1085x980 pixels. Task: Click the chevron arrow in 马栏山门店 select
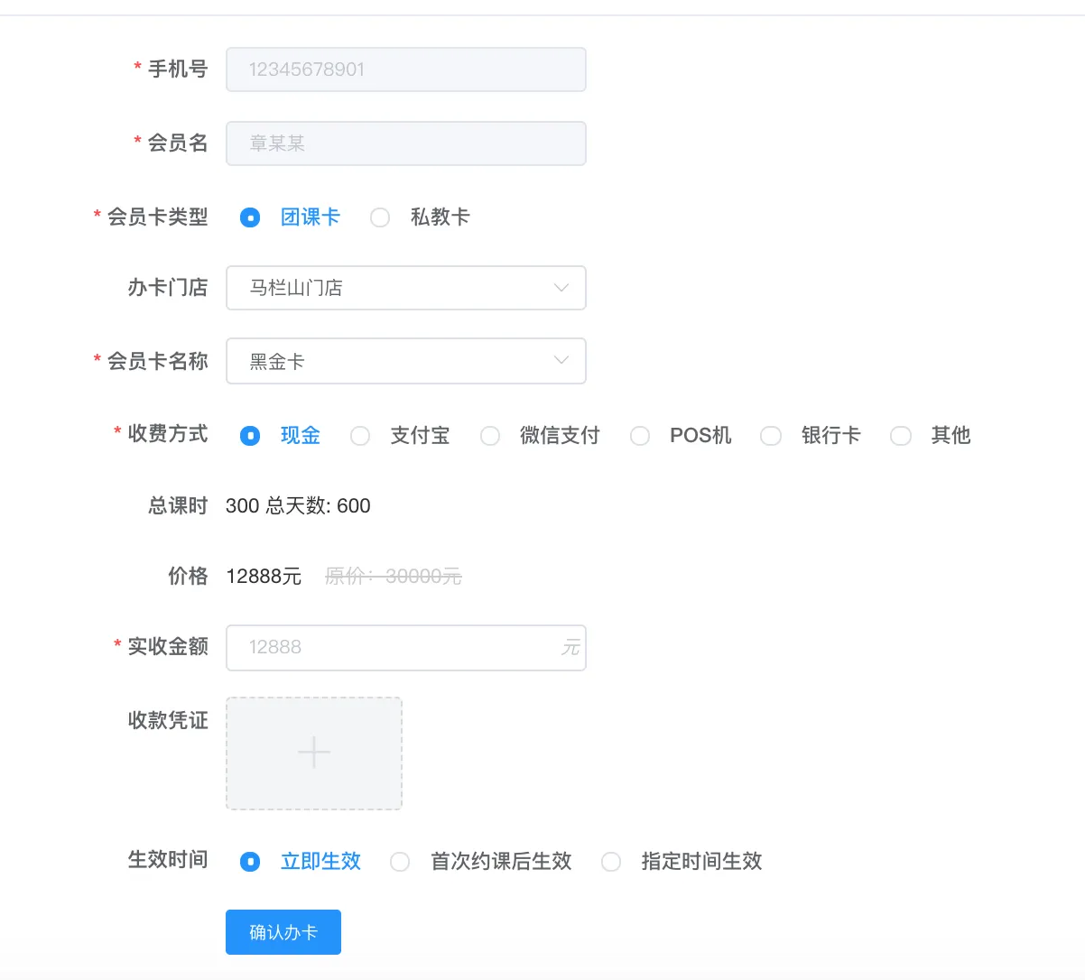pos(561,288)
